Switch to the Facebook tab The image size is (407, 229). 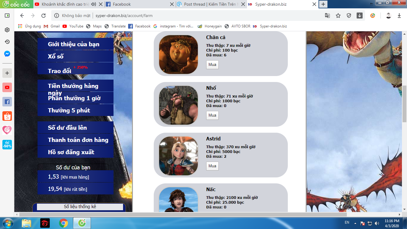coord(139,4)
